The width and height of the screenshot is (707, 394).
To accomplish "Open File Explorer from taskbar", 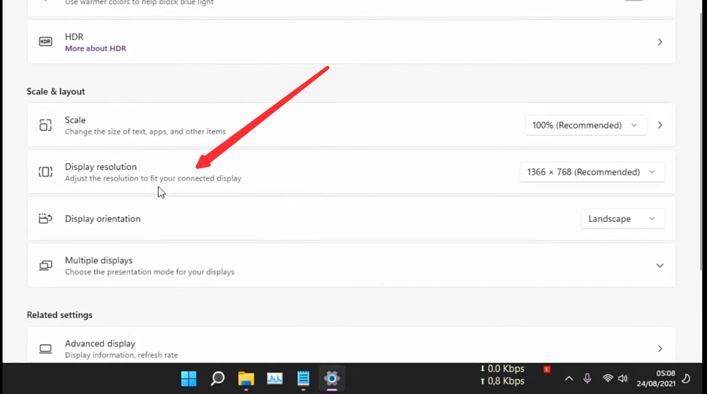I will pyautogui.click(x=246, y=379).
